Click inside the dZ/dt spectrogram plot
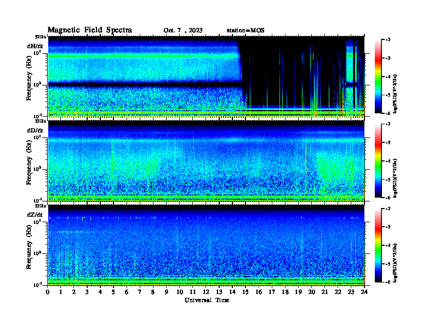 pyautogui.click(x=206, y=245)
